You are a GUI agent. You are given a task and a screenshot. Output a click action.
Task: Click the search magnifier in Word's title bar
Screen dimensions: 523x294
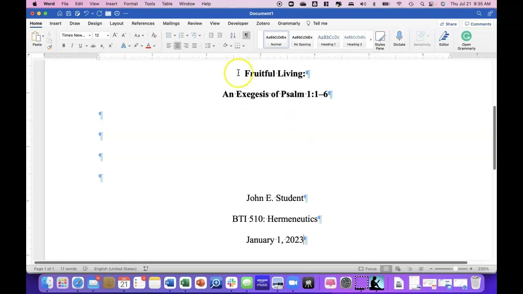click(479, 13)
